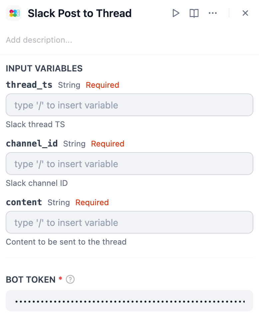Click the Add description placeholder
The height and width of the screenshot is (317, 259).
39,40
